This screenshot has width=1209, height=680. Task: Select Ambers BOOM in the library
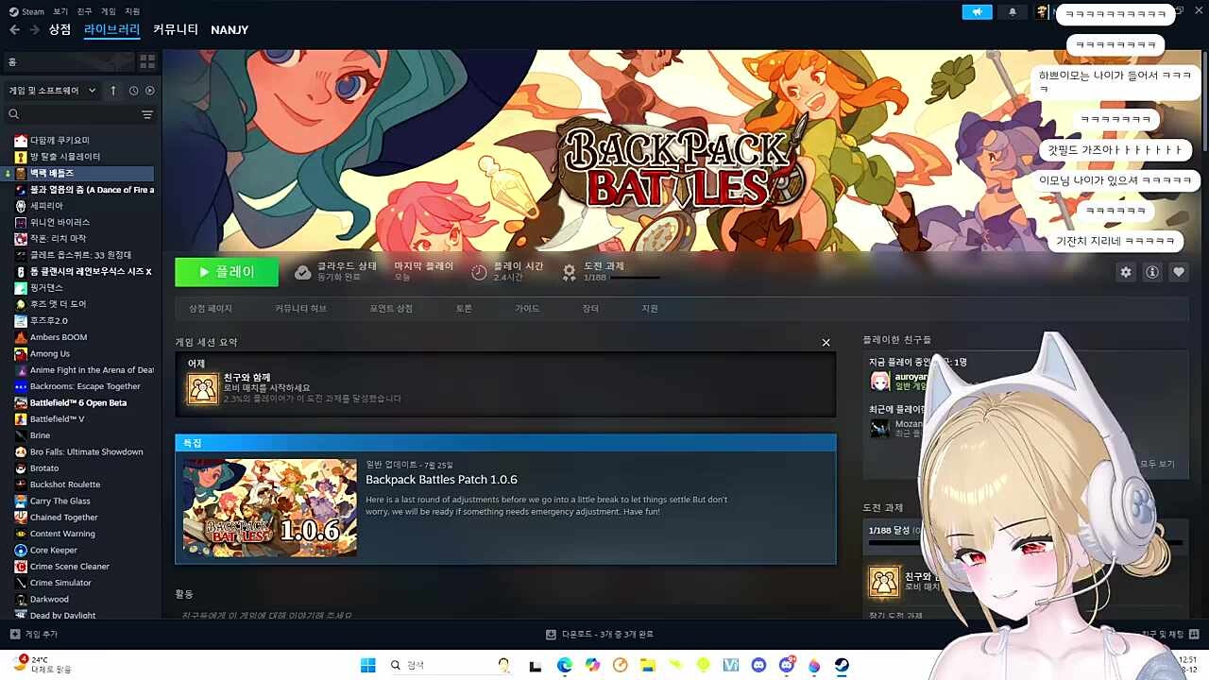coord(78,337)
